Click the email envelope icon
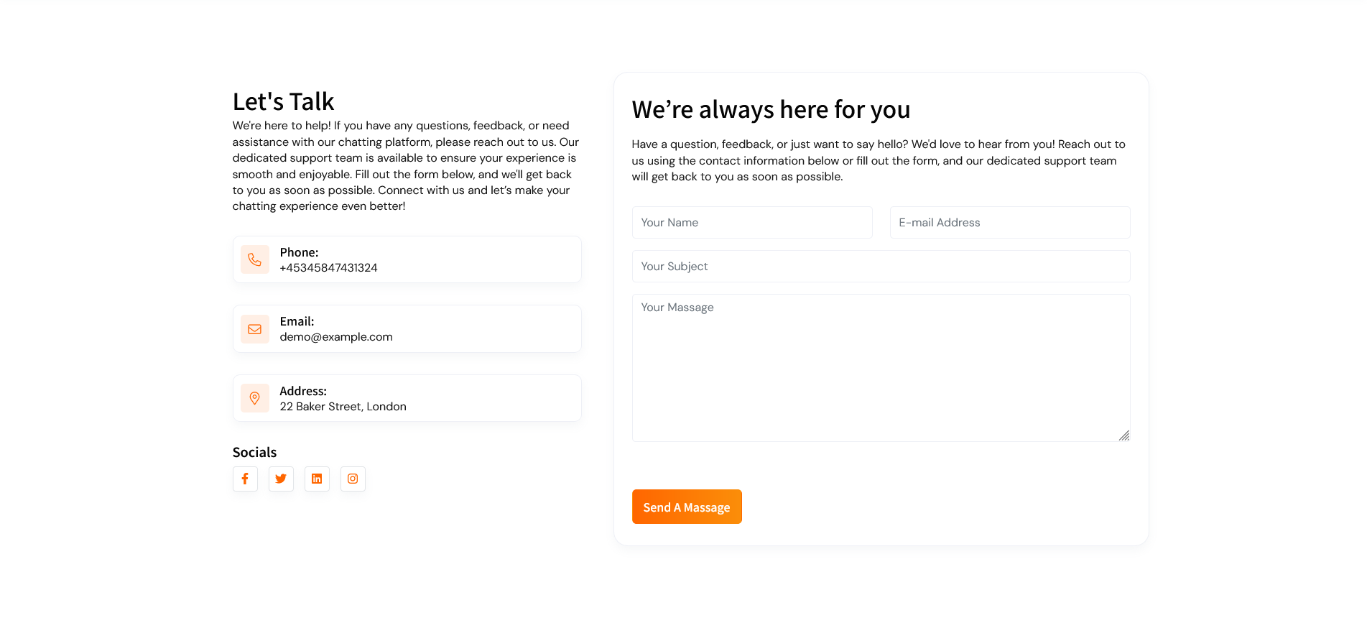Viewport: 1367px width, 618px height. [255, 329]
